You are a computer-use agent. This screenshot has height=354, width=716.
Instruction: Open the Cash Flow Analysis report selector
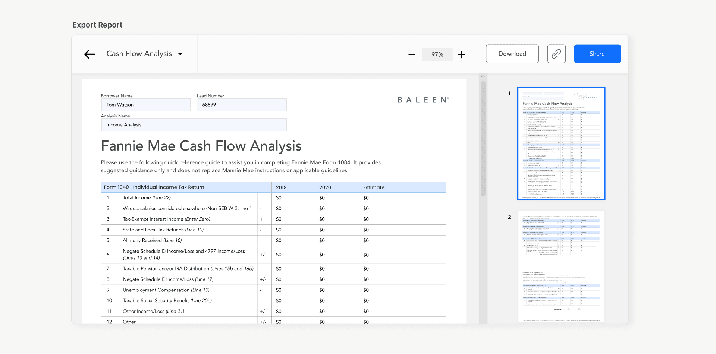pyautogui.click(x=139, y=54)
